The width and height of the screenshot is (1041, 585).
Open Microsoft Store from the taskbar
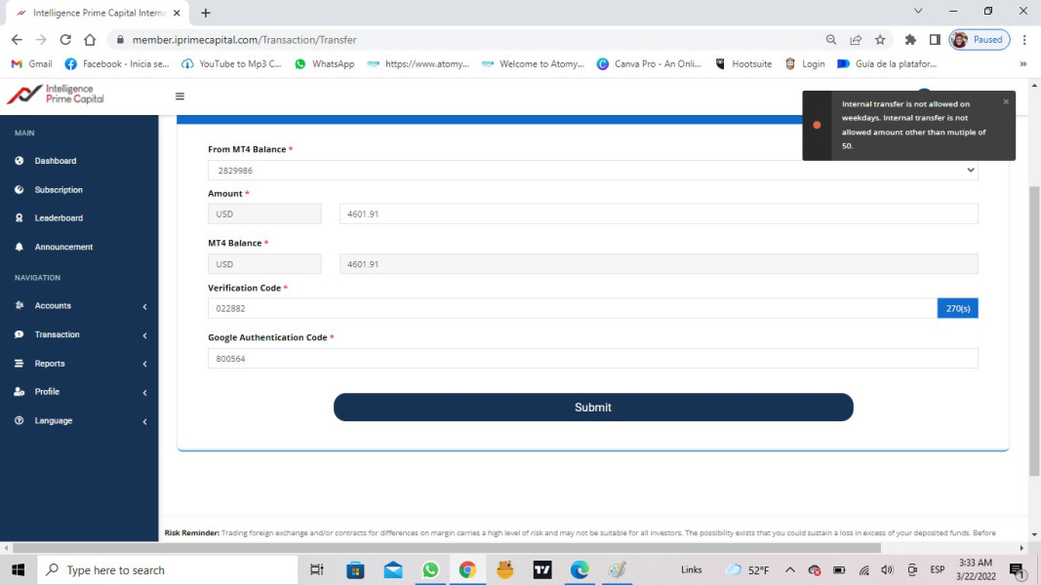pos(355,569)
